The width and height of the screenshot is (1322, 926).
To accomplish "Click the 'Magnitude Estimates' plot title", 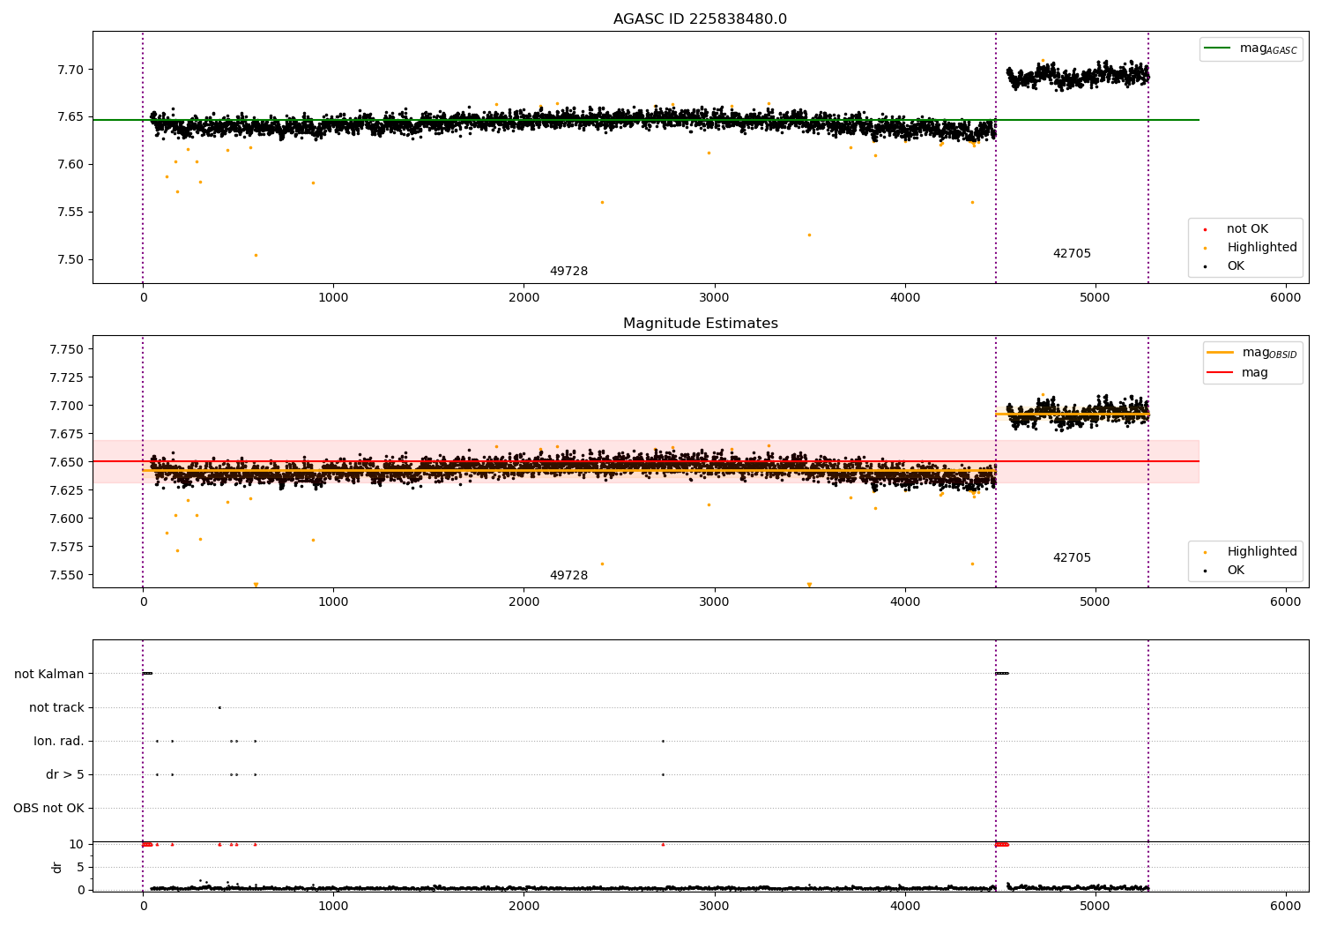I will [x=700, y=324].
